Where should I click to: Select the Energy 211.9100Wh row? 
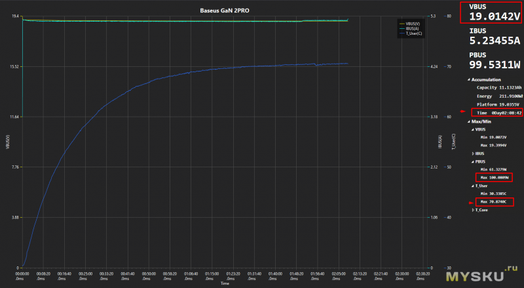pos(499,96)
